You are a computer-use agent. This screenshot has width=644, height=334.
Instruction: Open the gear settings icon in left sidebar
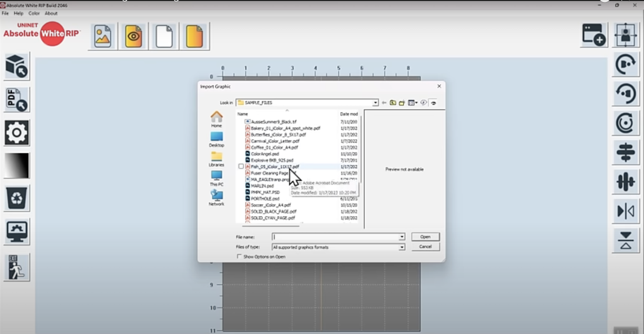pyautogui.click(x=17, y=132)
